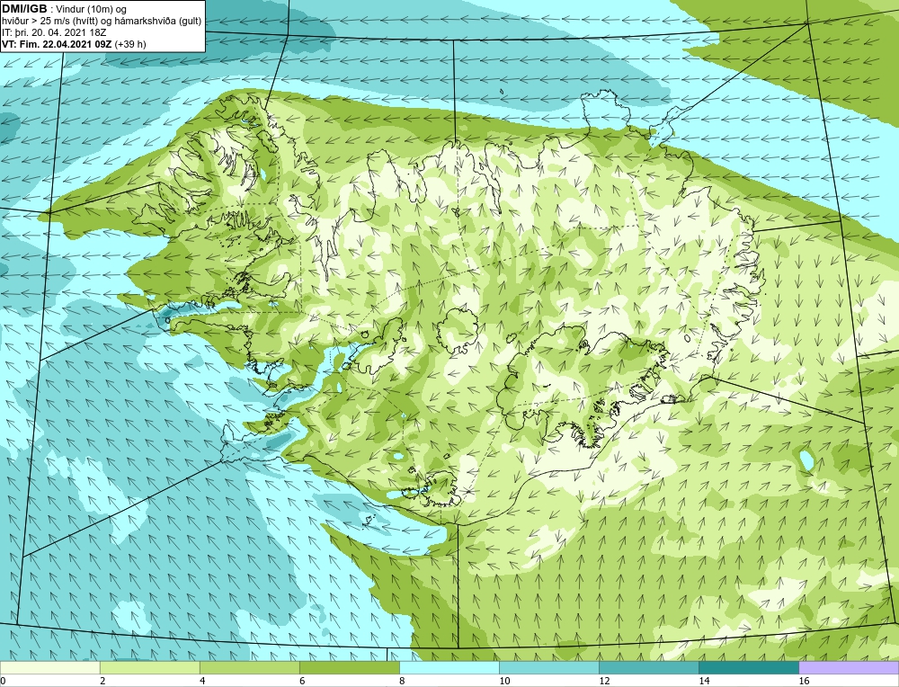Click the 0-2 m/s legend color swatch
The height and width of the screenshot is (687, 899).
pyautogui.click(x=49, y=667)
